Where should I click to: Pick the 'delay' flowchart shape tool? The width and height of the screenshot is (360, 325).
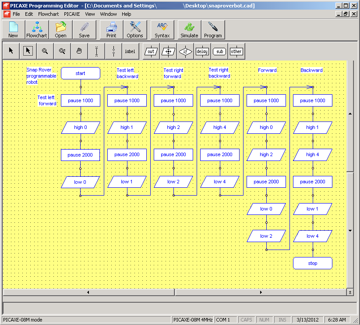202,51
